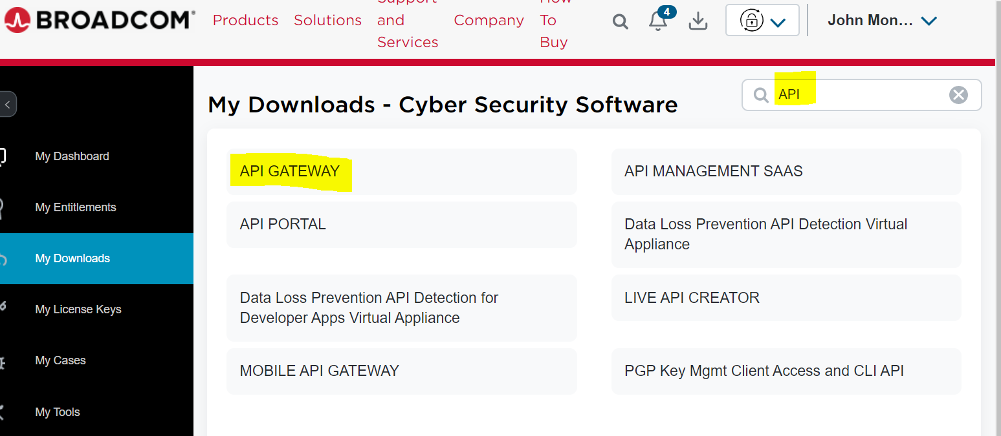Collapse the left sidebar arrow
The height and width of the screenshot is (436, 1001).
click(x=7, y=104)
